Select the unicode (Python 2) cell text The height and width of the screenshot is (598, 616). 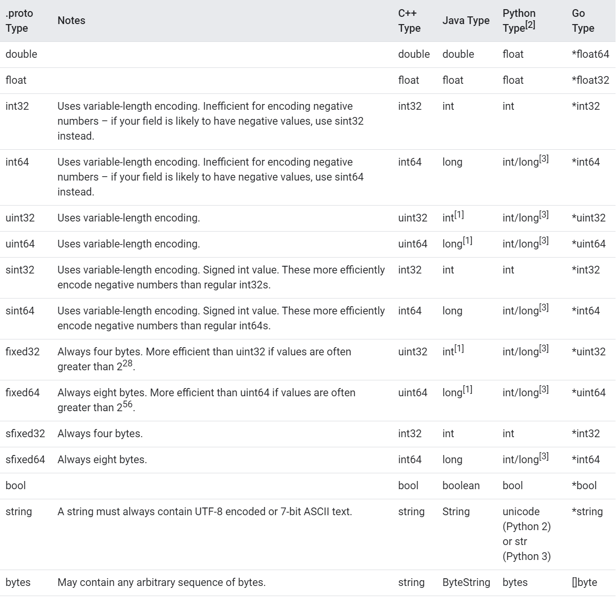pyautogui.click(x=526, y=519)
